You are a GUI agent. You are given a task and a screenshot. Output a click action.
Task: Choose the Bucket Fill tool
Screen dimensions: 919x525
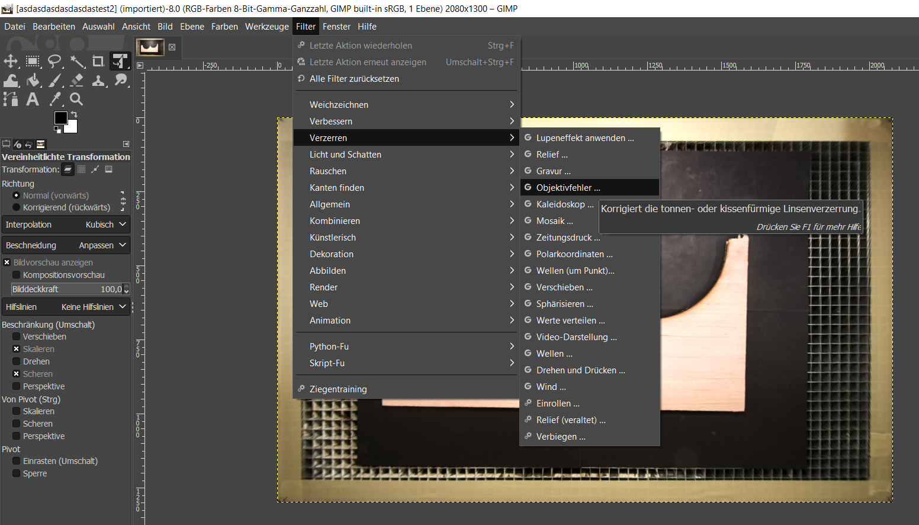tap(33, 81)
